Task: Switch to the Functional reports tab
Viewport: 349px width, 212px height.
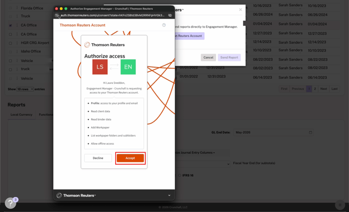Action: (46, 114)
